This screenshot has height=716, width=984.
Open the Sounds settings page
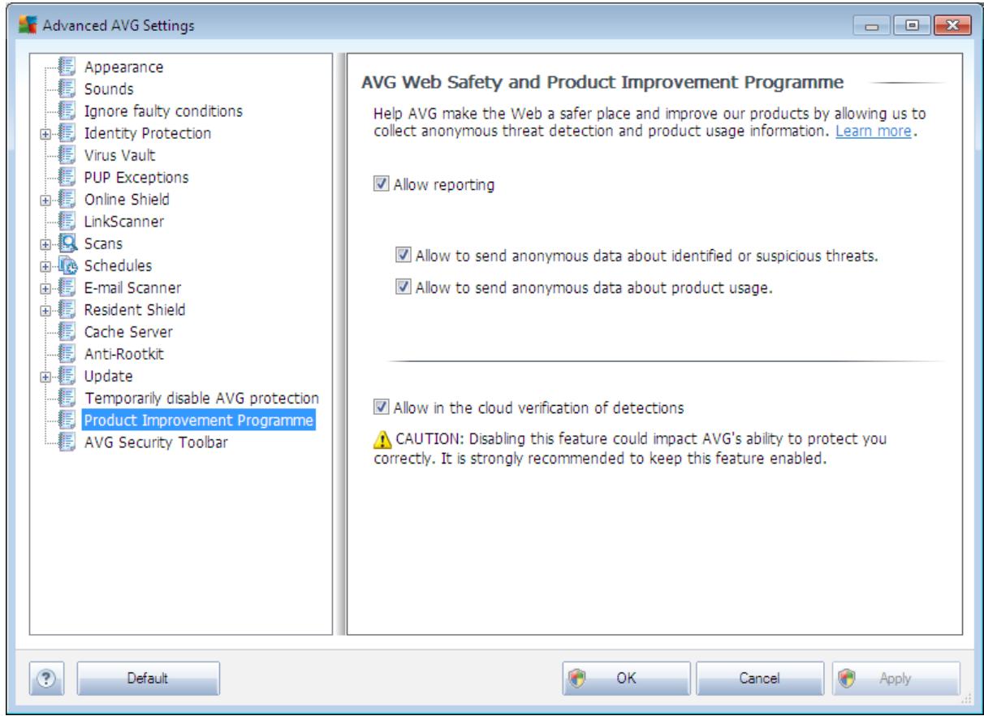[x=109, y=89]
